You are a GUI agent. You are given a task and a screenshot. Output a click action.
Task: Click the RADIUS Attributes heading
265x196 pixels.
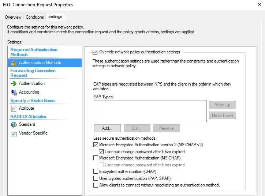(x=28, y=117)
